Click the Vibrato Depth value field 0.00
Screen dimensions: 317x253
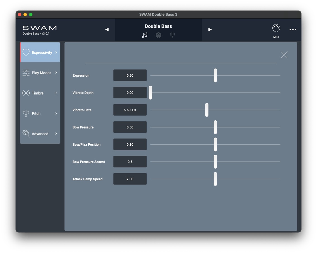[x=130, y=93]
